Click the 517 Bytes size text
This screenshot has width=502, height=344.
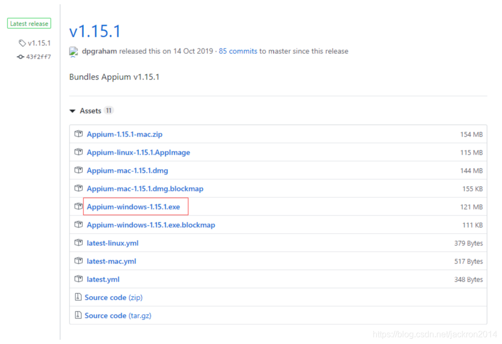click(468, 261)
